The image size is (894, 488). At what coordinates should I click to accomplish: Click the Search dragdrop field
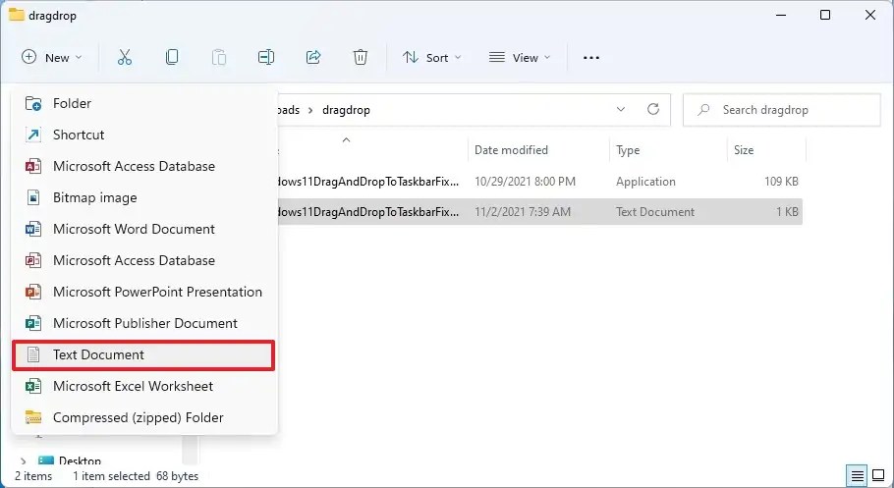(782, 109)
